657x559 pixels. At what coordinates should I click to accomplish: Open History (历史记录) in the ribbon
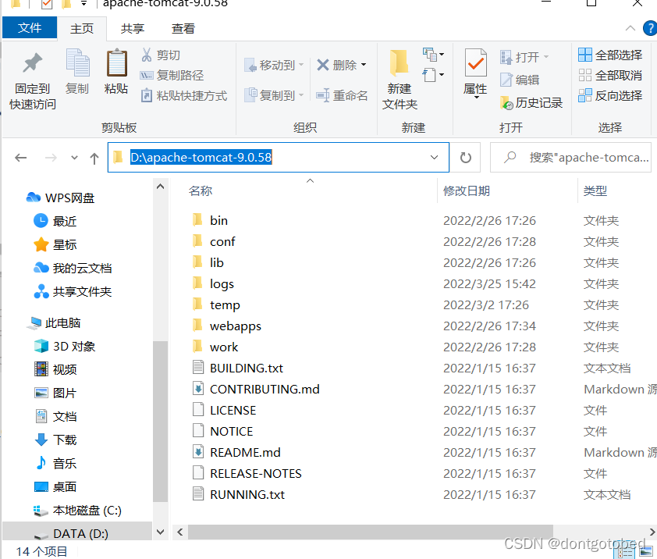[x=531, y=103]
